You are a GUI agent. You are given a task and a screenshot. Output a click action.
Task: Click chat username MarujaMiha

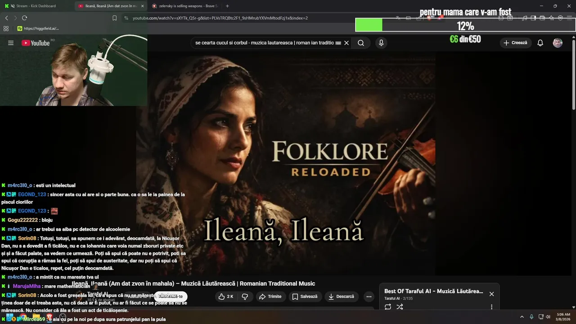pyautogui.click(x=27, y=286)
